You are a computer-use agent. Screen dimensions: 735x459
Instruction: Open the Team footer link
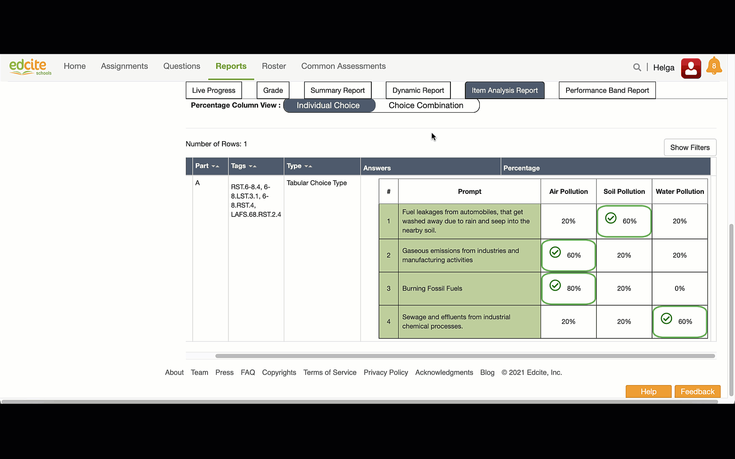[199, 373]
